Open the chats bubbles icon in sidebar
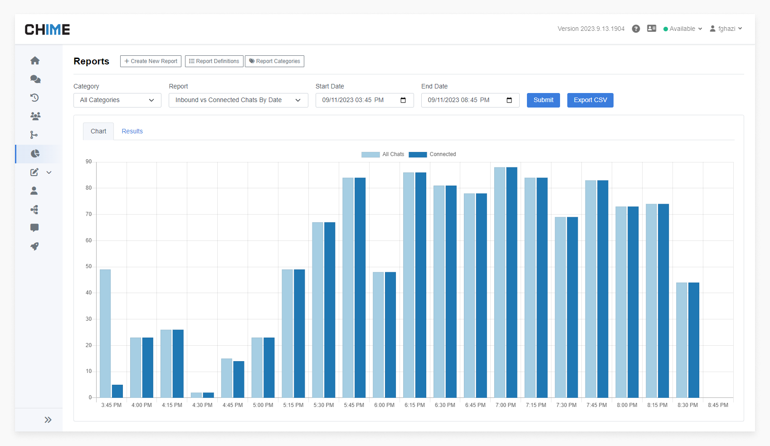Image resolution: width=770 pixels, height=446 pixels. pyautogui.click(x=35, y=79)
